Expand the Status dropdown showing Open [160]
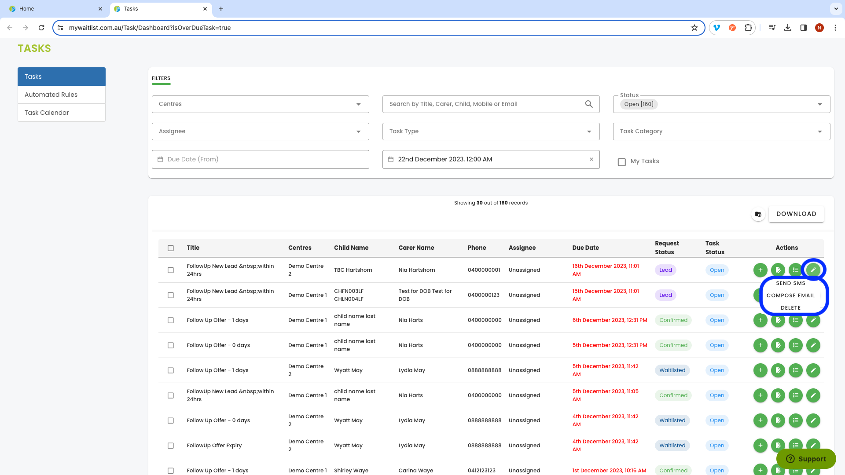845x475 pixels. tap(721, 104)
